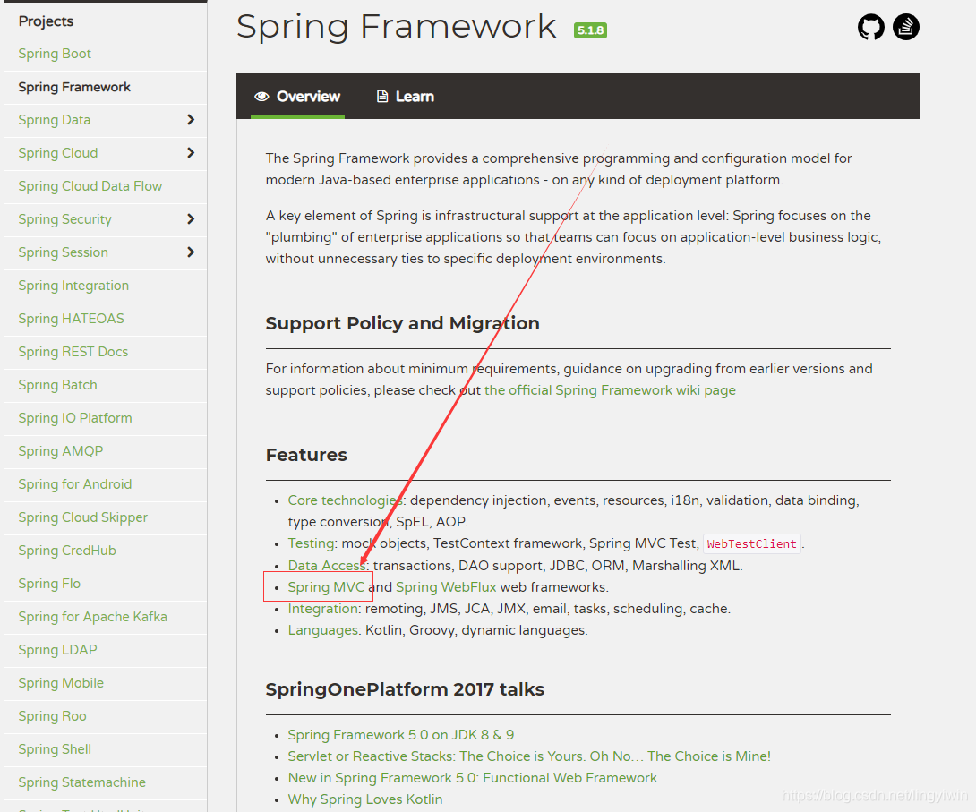The height and width of the screenshot is (812, 976).
Task: Open Spring REST Docs project
Action: click(73, 352)
